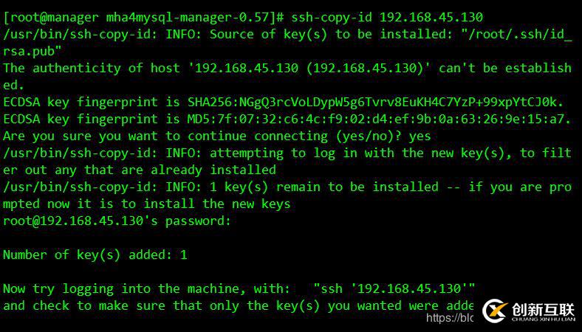Click the SHA256 ECDSA key fingerprint line
Image resolution: width=582 pixels, height=332 pixels.
click(x=284, y=102)
